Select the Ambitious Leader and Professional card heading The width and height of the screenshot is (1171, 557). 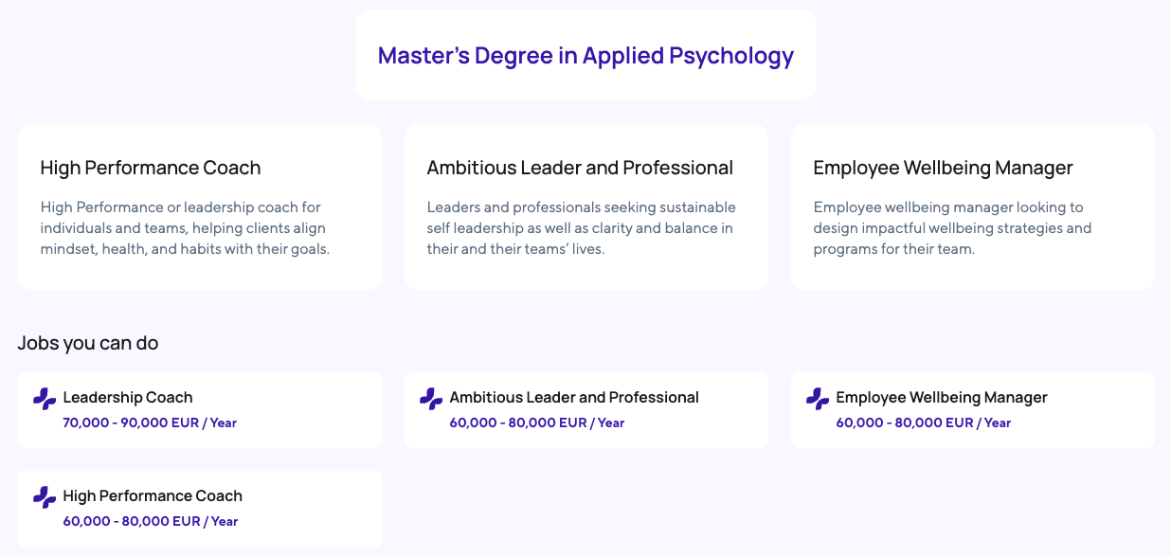click(x=580, y=168)
